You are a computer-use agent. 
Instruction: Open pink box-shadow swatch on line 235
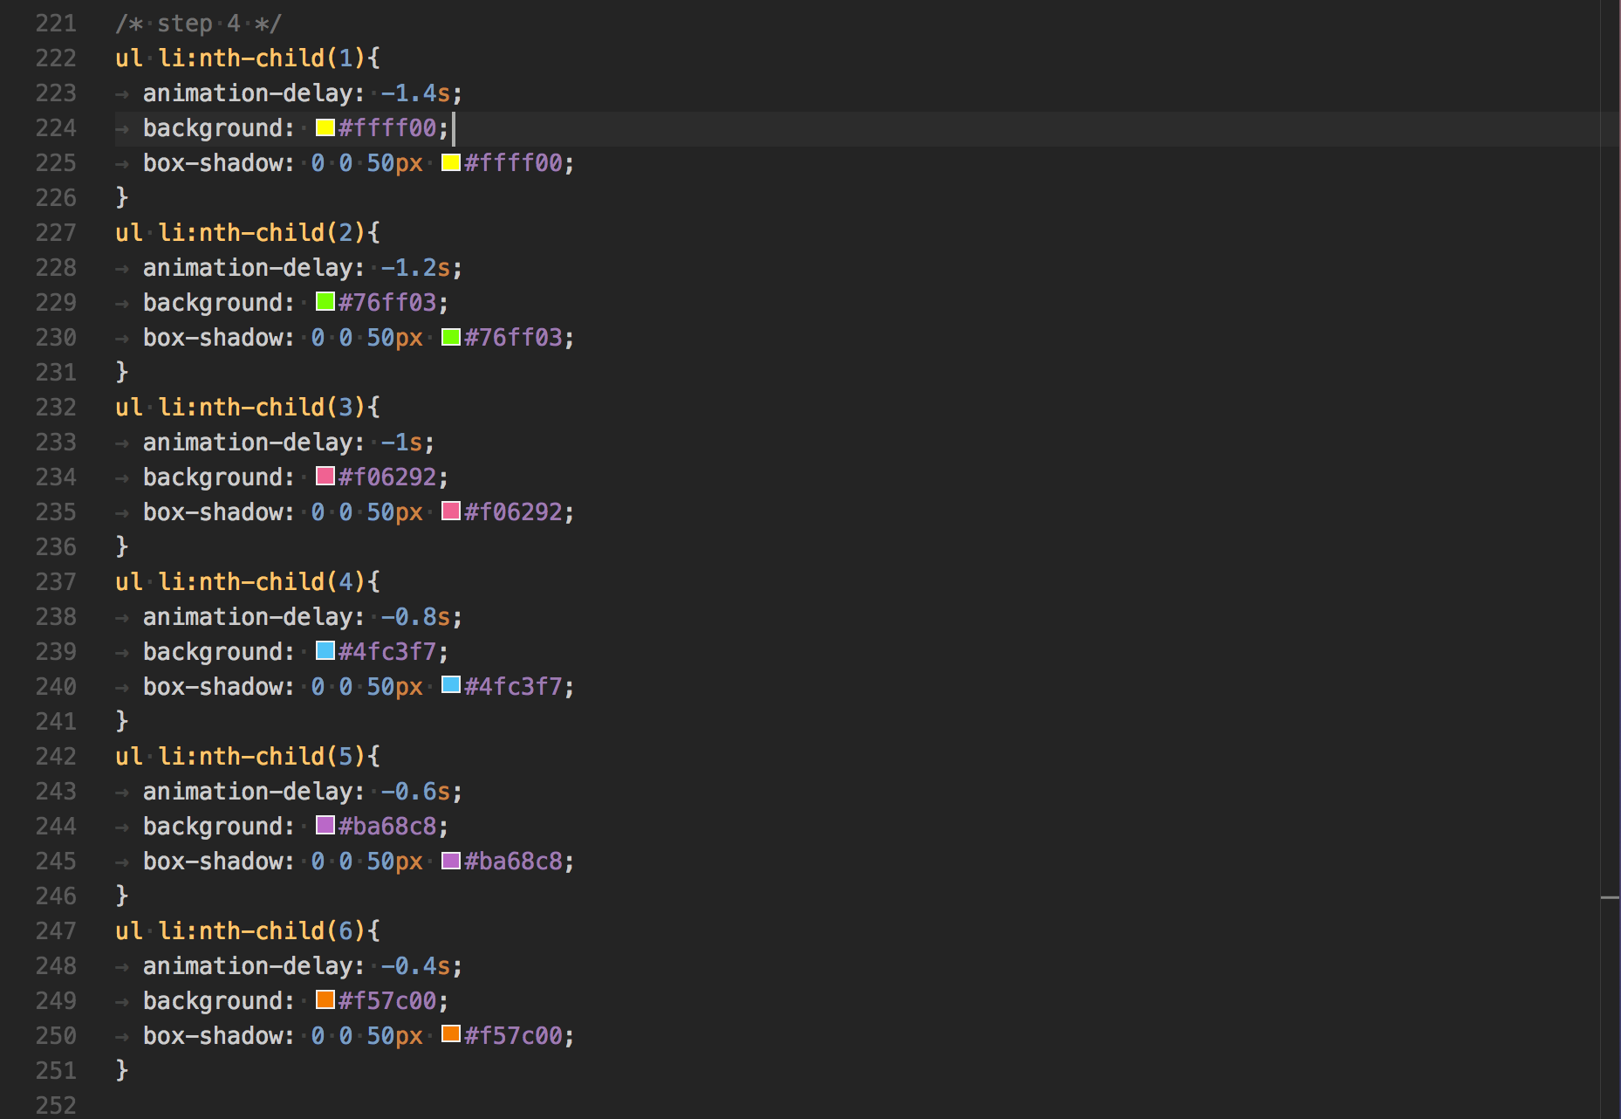pos(450,511)
